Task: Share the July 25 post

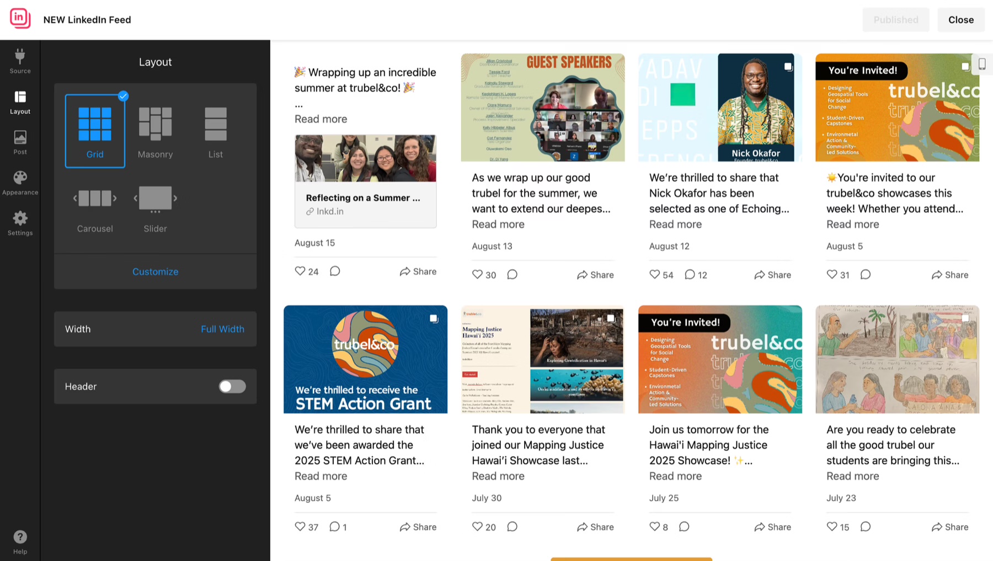Action: coord(772,526)
